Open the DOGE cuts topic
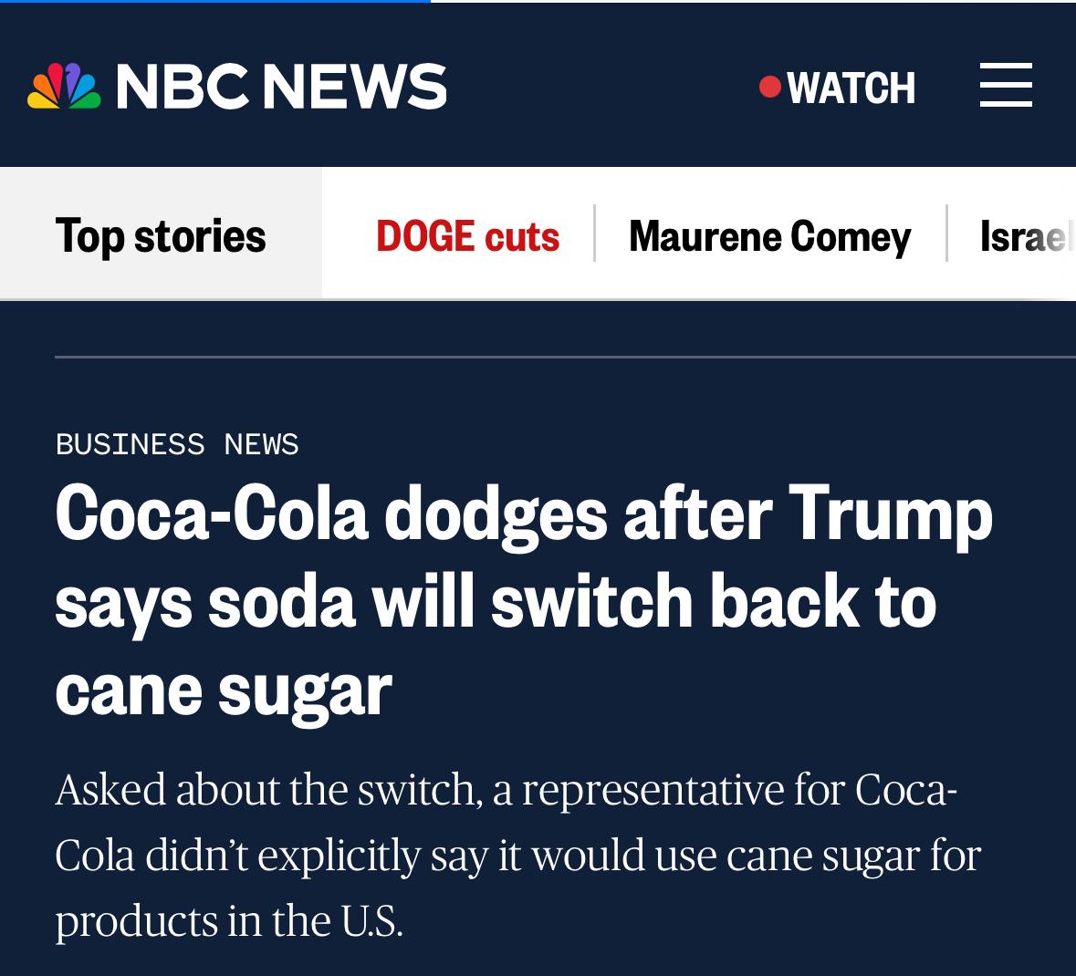This screenshot has height=976, width=1076. click(467, 235)
